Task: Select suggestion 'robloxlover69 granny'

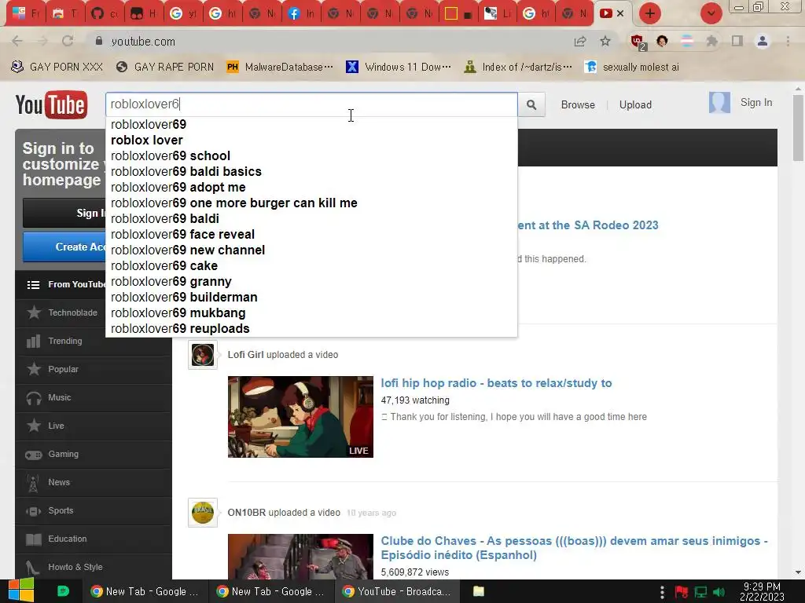Action: coord(311,282)
